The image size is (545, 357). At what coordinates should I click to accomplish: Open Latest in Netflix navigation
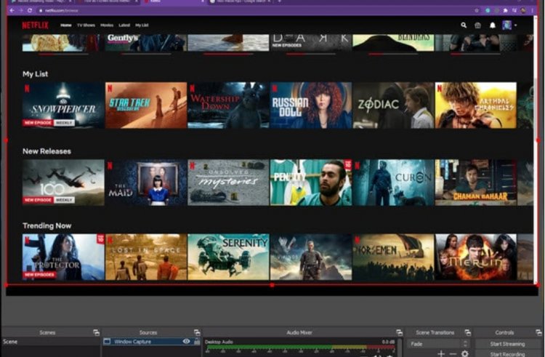pos(124,25)
